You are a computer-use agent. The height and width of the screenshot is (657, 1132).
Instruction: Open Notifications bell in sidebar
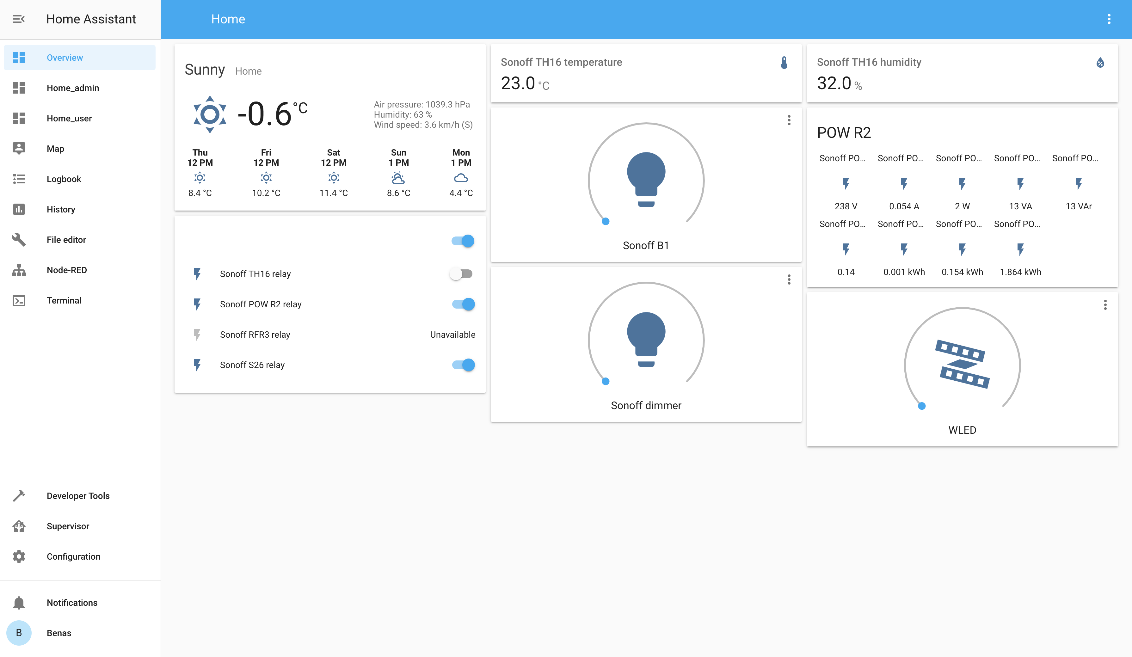[x=19, y=603]
